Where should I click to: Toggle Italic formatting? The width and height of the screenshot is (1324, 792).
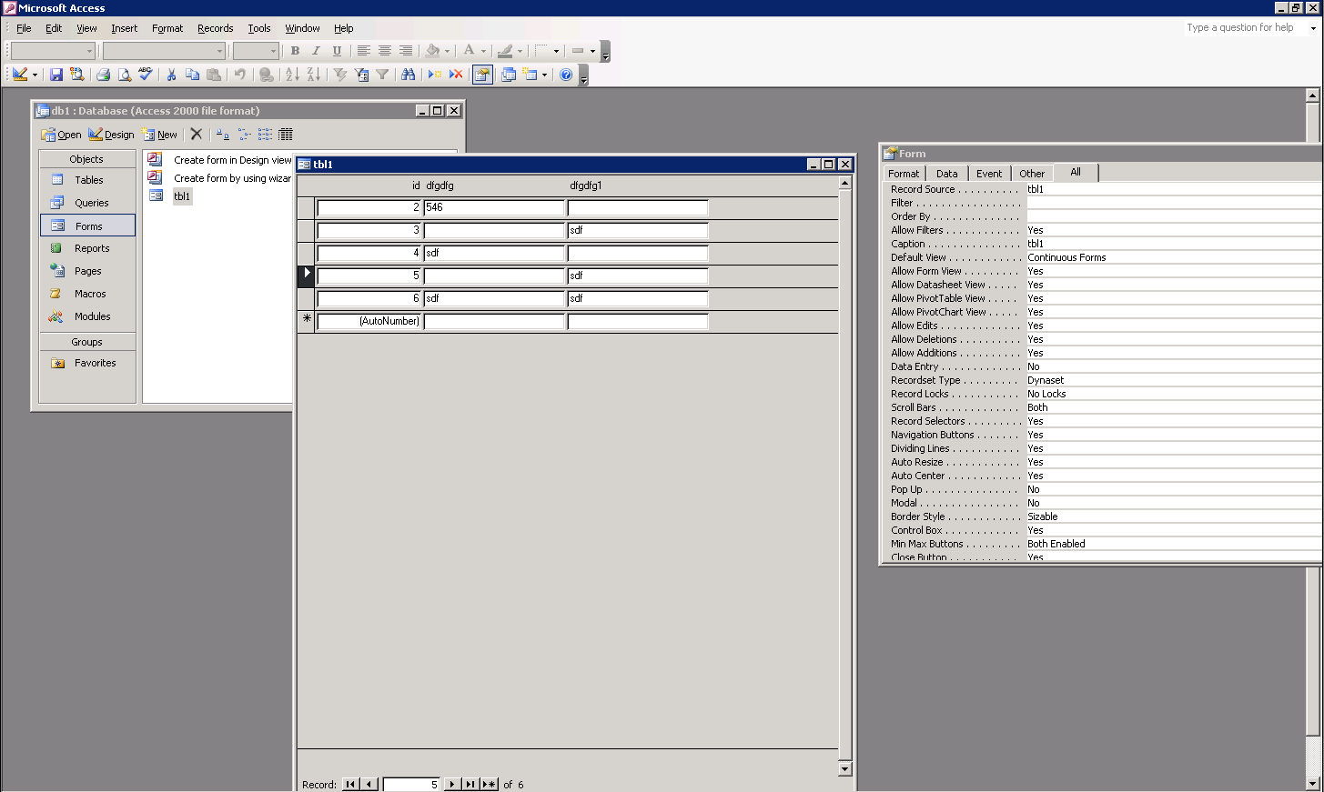316,51
